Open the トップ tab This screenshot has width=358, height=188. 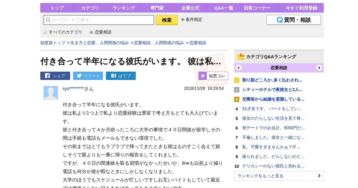tap(57, 8)
